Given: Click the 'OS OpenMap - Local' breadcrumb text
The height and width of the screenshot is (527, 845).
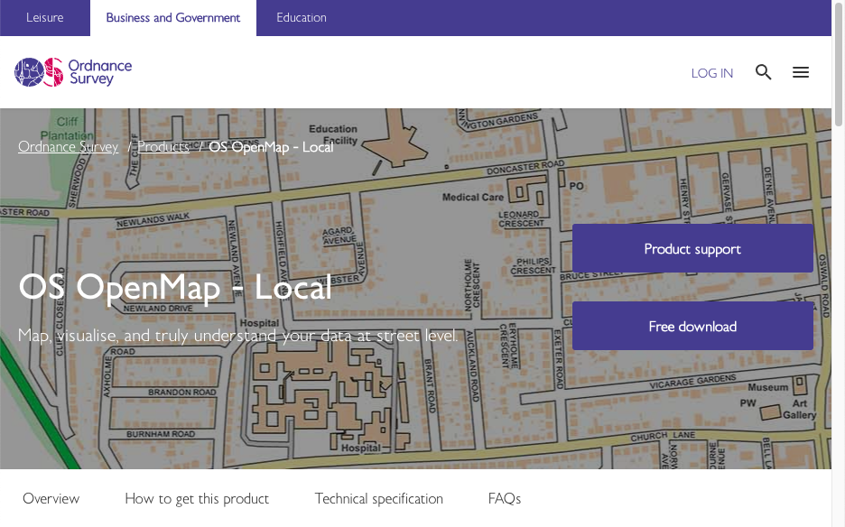Looking at the screenshot, I should point(271,146).
